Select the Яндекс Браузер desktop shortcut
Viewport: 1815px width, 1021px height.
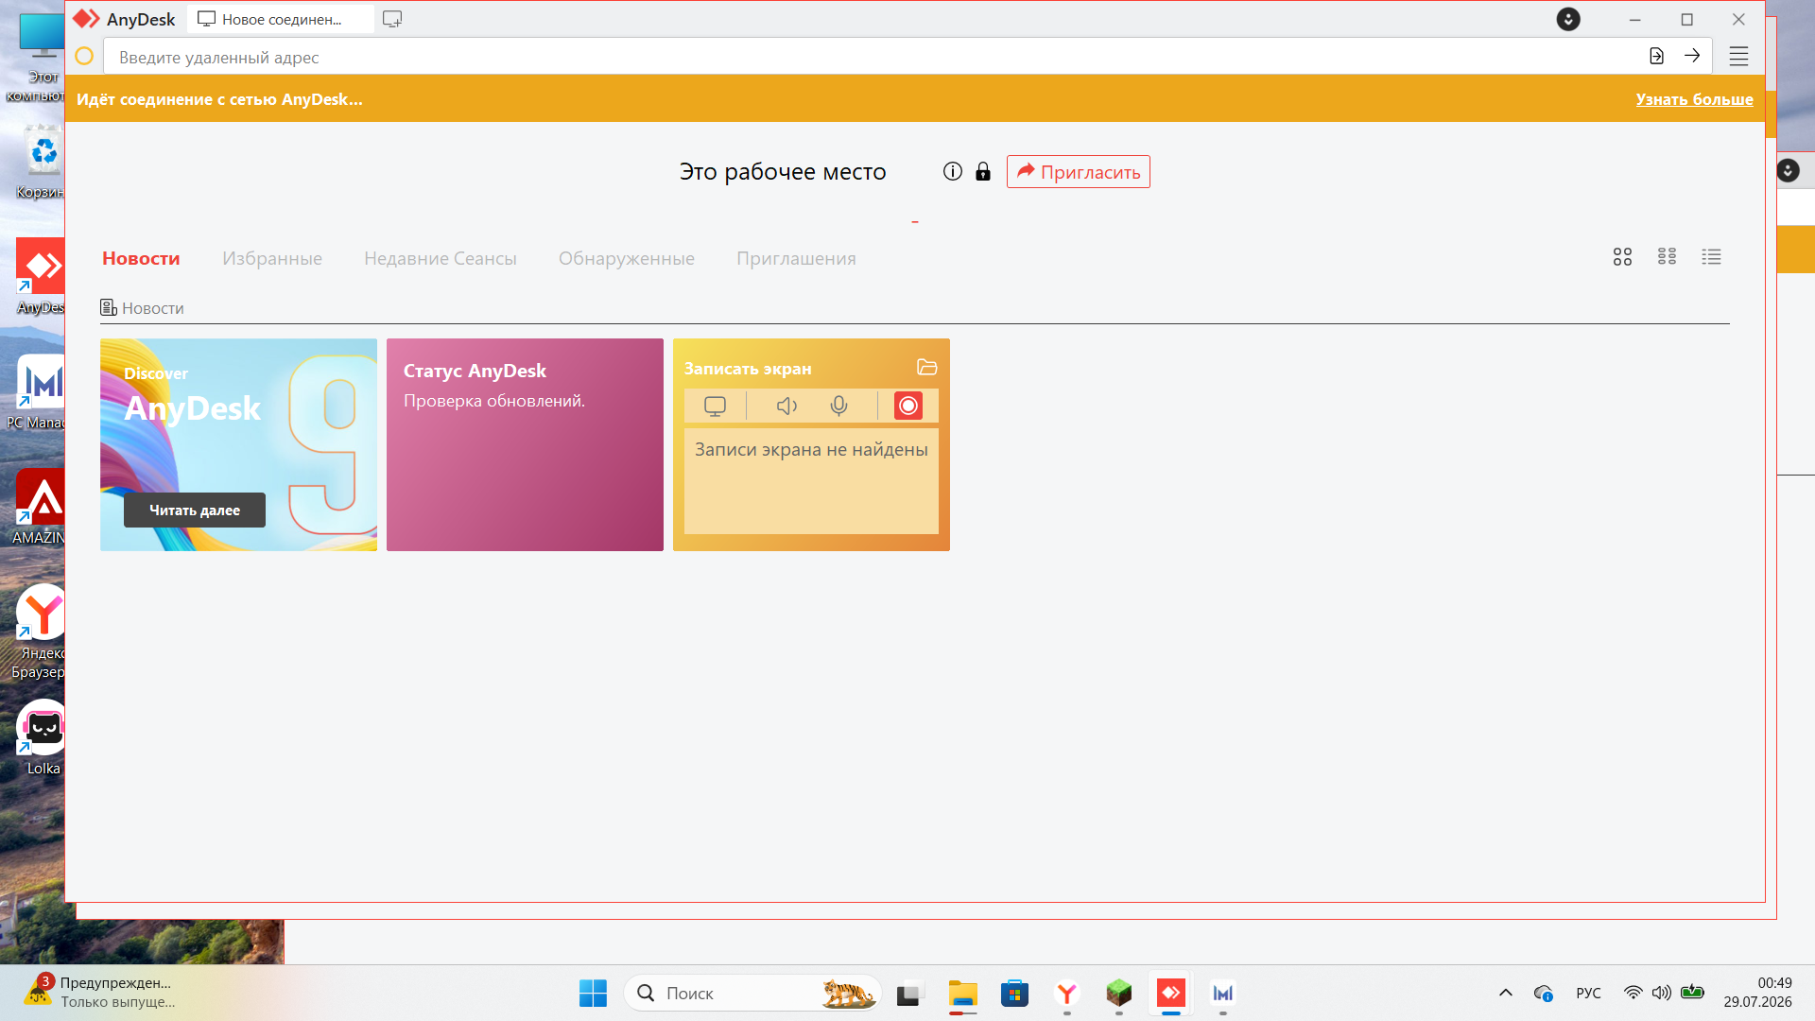pyautogui.click(x=39, y=632)
